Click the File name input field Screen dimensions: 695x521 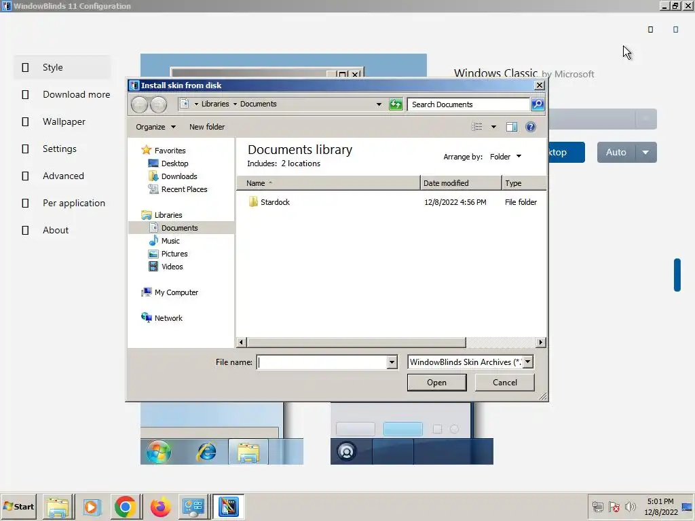tap(322, 362)
